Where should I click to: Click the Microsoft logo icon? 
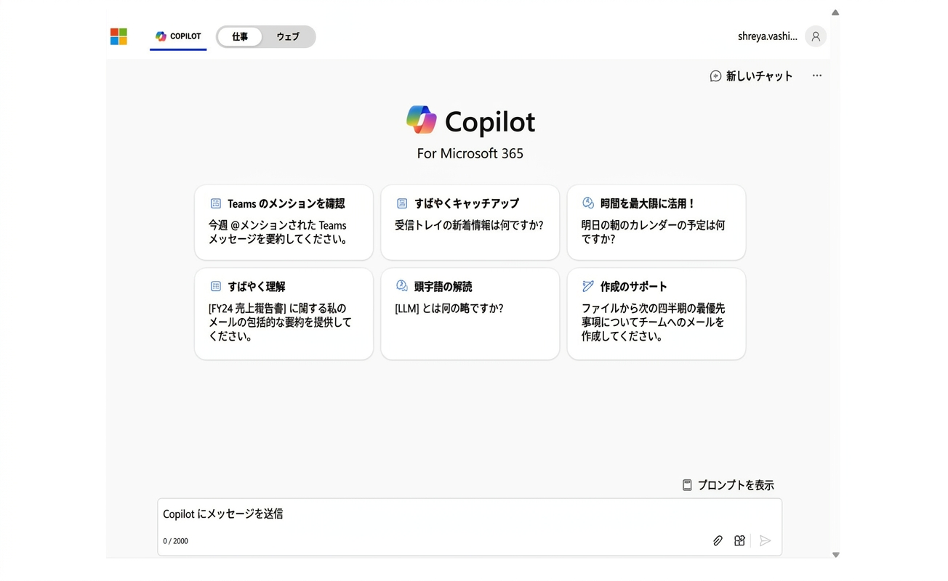click(x=118, y=36)
